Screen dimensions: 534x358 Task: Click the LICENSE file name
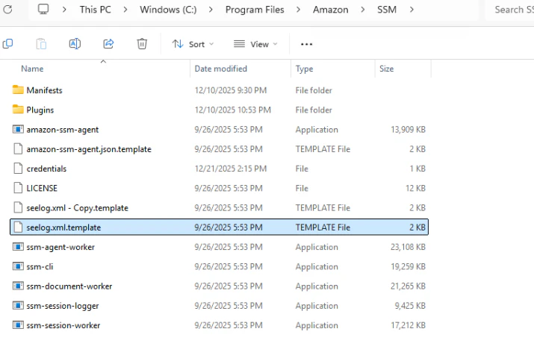pos(42,188)
